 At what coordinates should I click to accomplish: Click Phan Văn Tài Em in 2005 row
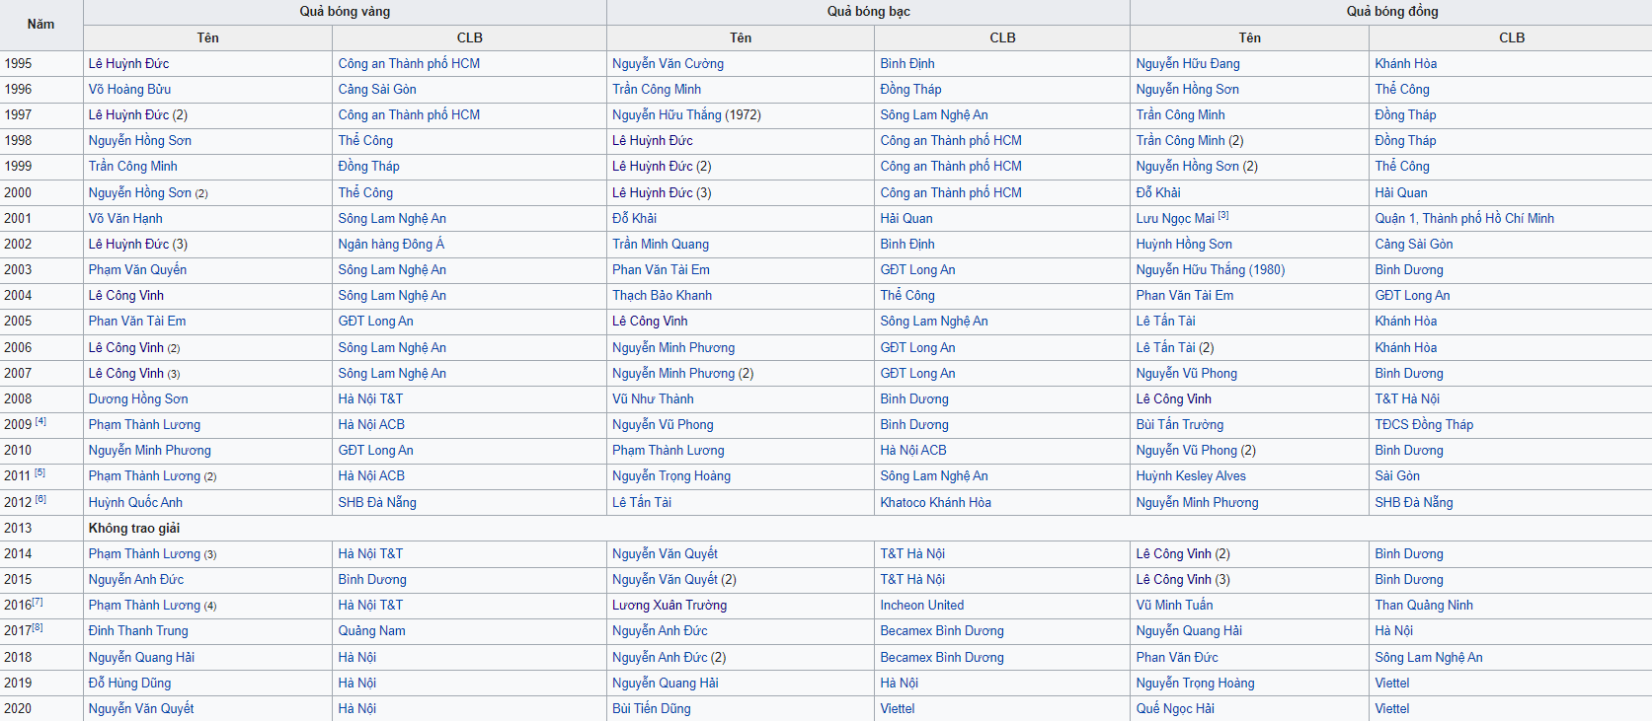(x=137, y=321)
